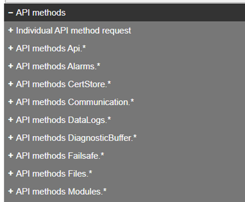Click plus icon beside DataLogs.* methods
The height and width of the screenshot is (202, 245).
(10, 120)
